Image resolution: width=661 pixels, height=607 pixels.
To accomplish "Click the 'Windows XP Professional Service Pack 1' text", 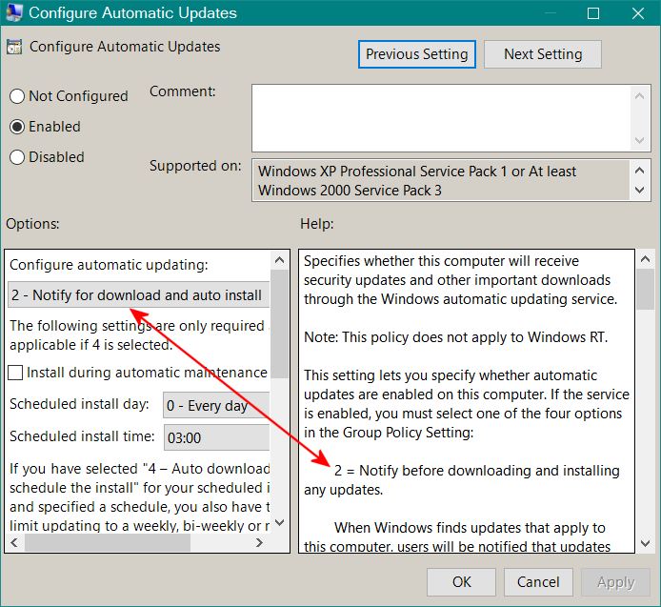I will [x=383, y=172].
